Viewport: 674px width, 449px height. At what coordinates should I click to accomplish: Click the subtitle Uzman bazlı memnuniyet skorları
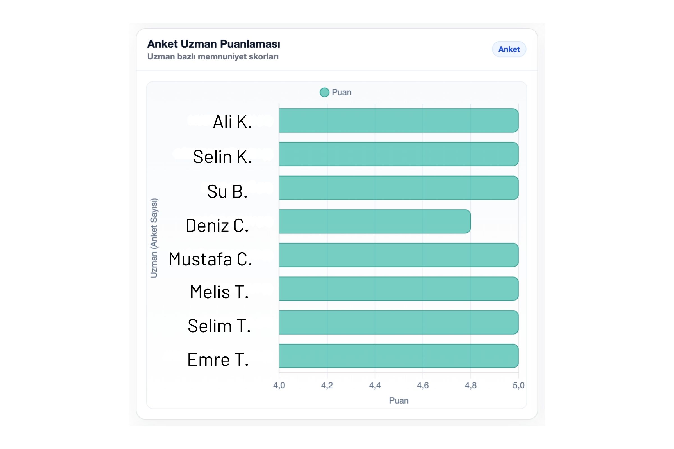pos(213,57)
